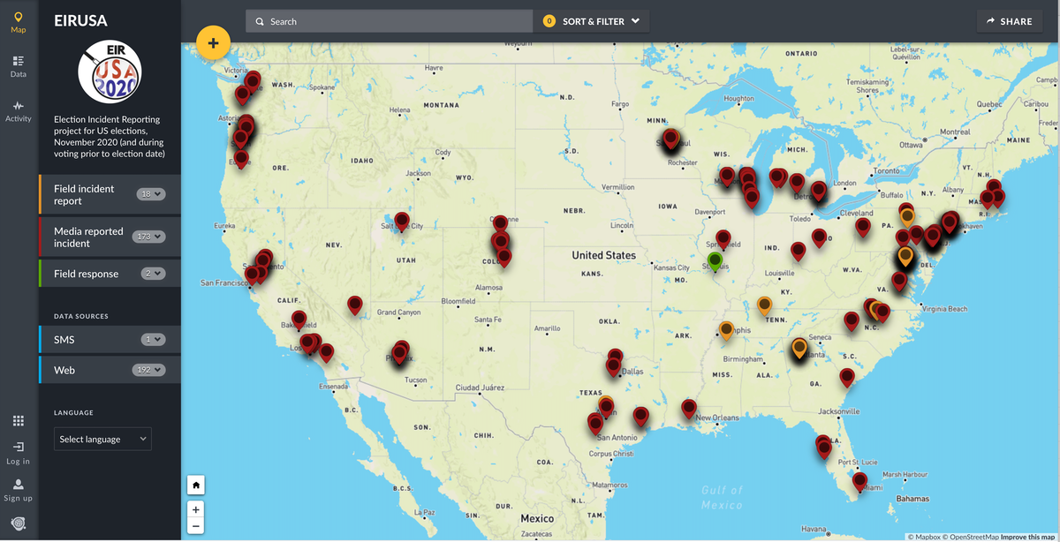This screenshot has width=1060, height=542.
Task: Zoom out using the map minus control
Action: coord(195,525)
